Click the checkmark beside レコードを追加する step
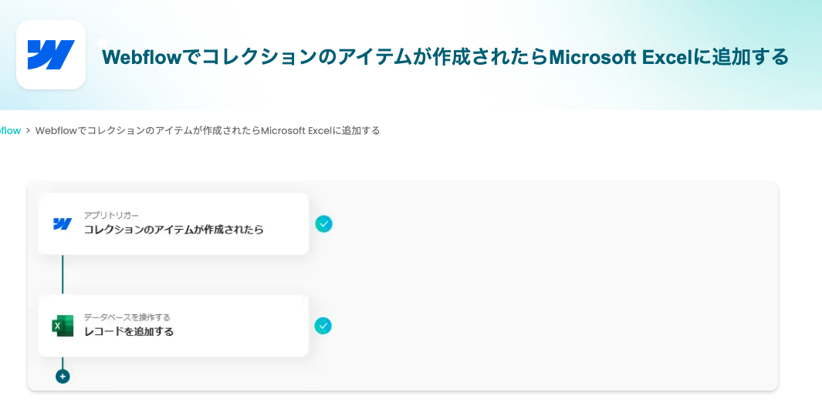This screenshot has height=403, width=822. [323, 326]
